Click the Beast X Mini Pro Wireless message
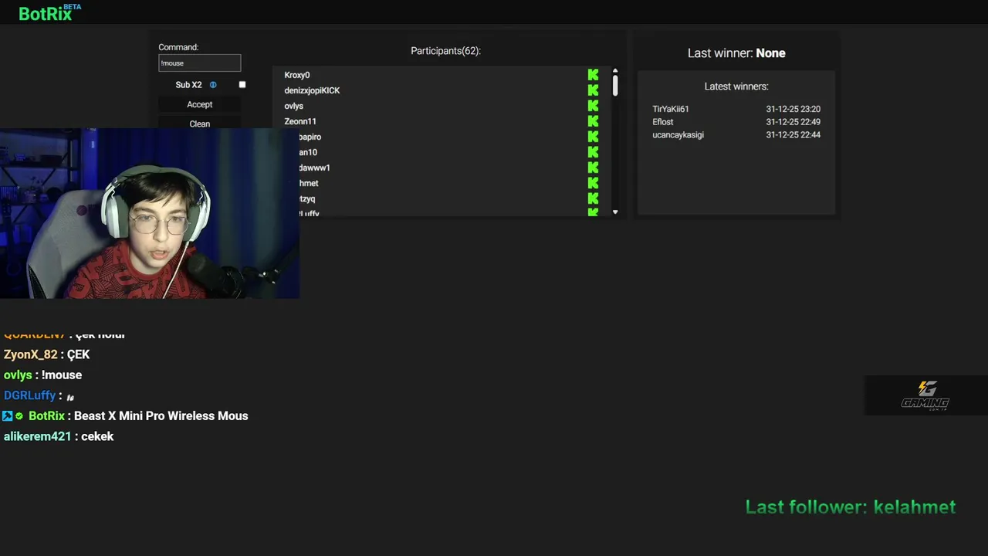Viewport: 988px width, 556px height. (x=161, y=416)
